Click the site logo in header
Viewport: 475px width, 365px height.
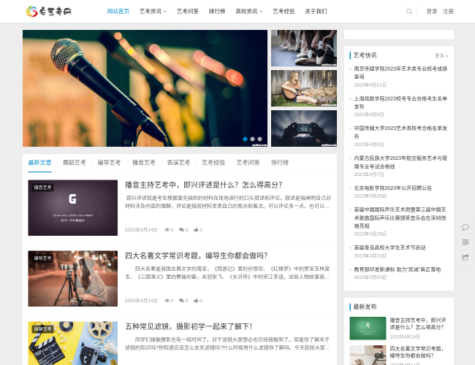click(48, 12)
